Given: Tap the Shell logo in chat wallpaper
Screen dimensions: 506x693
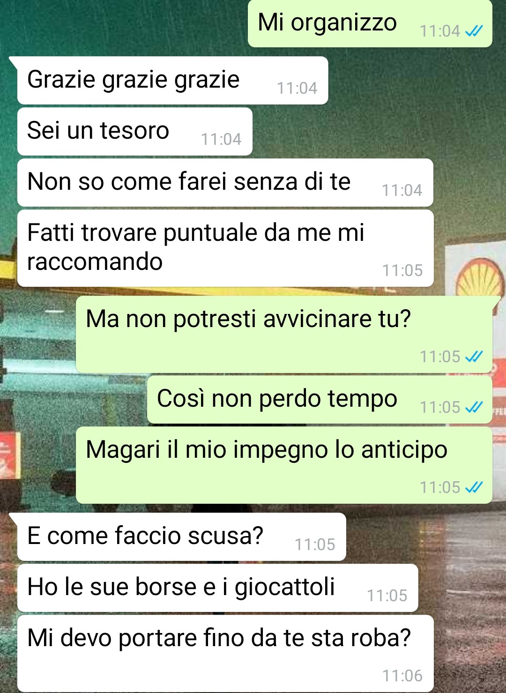Looking at the screenshot, I should pyautogui.click(x=480, y=277).
